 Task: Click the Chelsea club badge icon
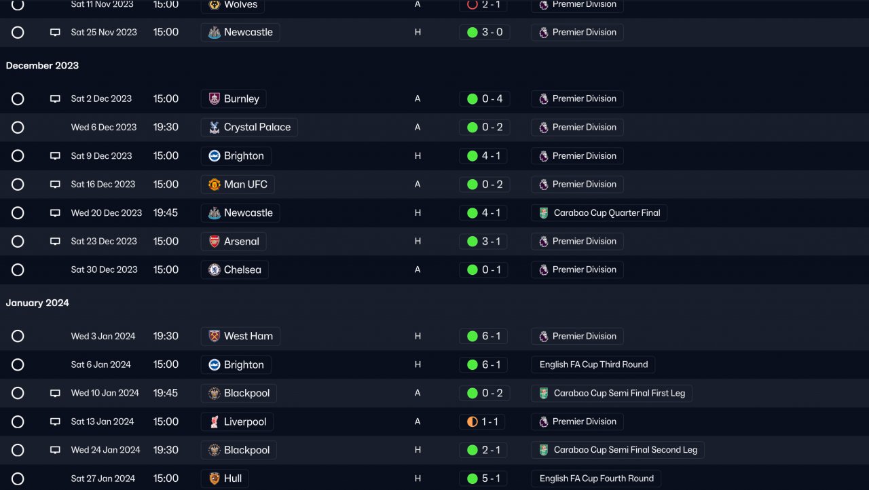pyautogui.click(x=215, y=270)
